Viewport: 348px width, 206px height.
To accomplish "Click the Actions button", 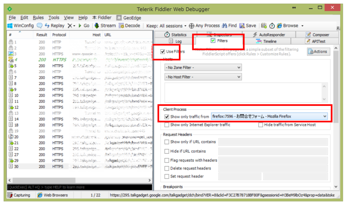I will coord(318,51).
